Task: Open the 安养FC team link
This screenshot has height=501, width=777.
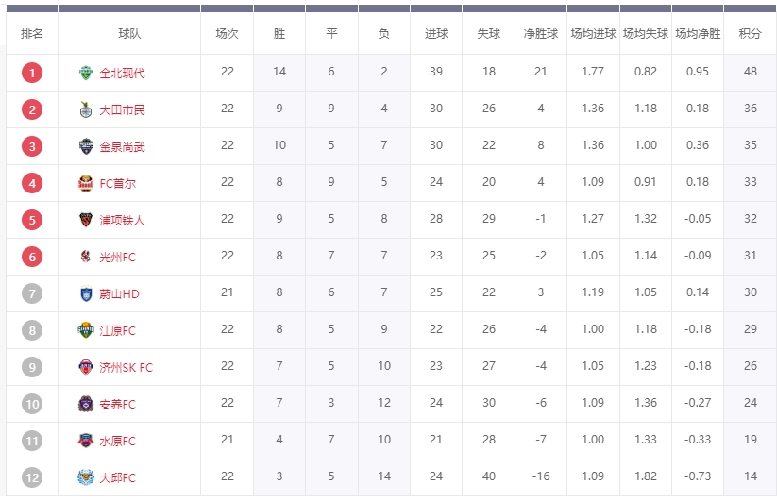Action: pos(117,404)
